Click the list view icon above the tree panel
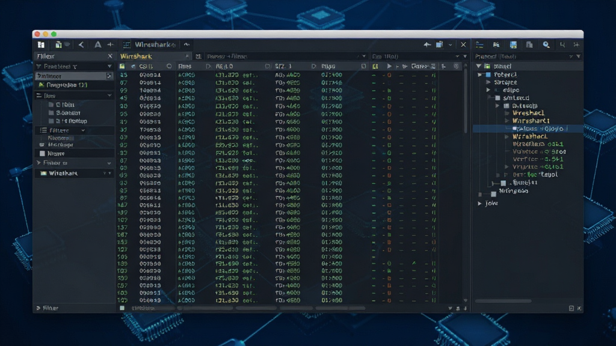Image resolution: width=616 pixels, height=346 pixels. [479, 44]
